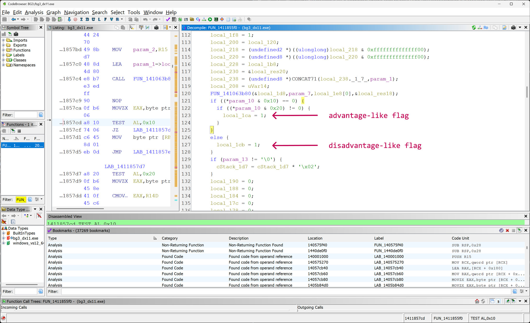Viewport: 530px width, 323px height.
Task: Open the Function Graph toolbar icon
Action: (x=204, y=19)
